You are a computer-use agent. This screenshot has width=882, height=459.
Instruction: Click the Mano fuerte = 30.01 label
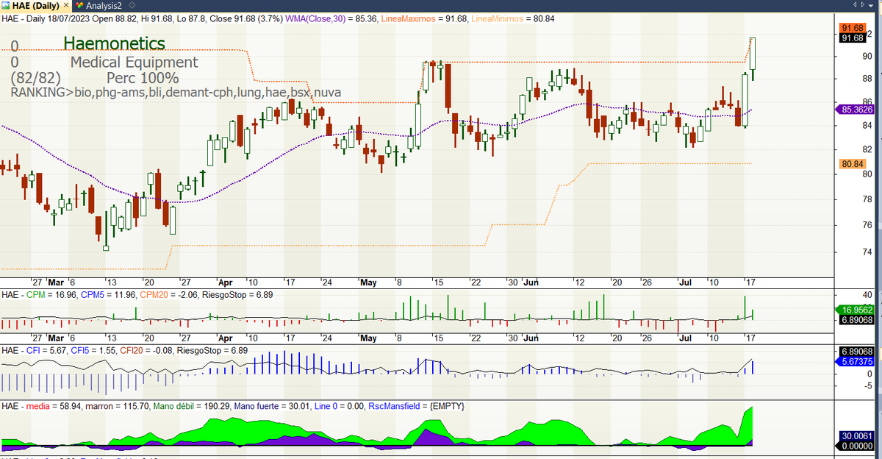point(270,407)
